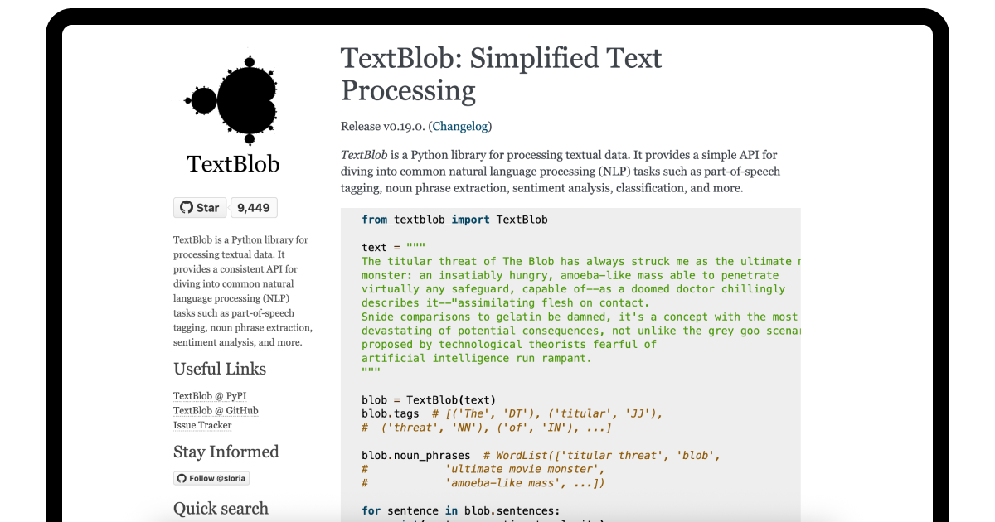The image size is (995, 522).
Task: Star the repository on GitHub
Action: (x=200, y=208)
